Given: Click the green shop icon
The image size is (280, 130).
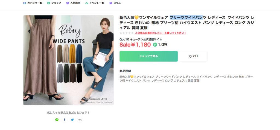Looking at the screenshot, I should click(49, 3).
